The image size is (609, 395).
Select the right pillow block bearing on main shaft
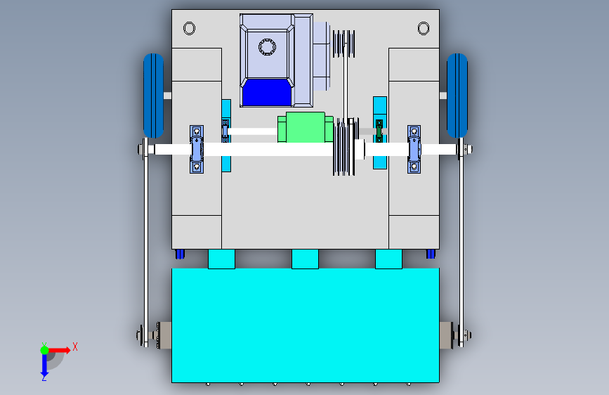tap(414, 149)
